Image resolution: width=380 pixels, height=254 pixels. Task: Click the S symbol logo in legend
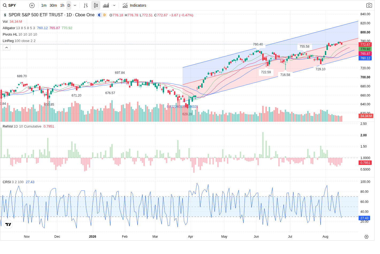pos(5,15)
